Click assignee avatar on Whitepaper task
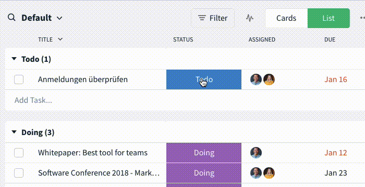 click(x=256, y=153)
